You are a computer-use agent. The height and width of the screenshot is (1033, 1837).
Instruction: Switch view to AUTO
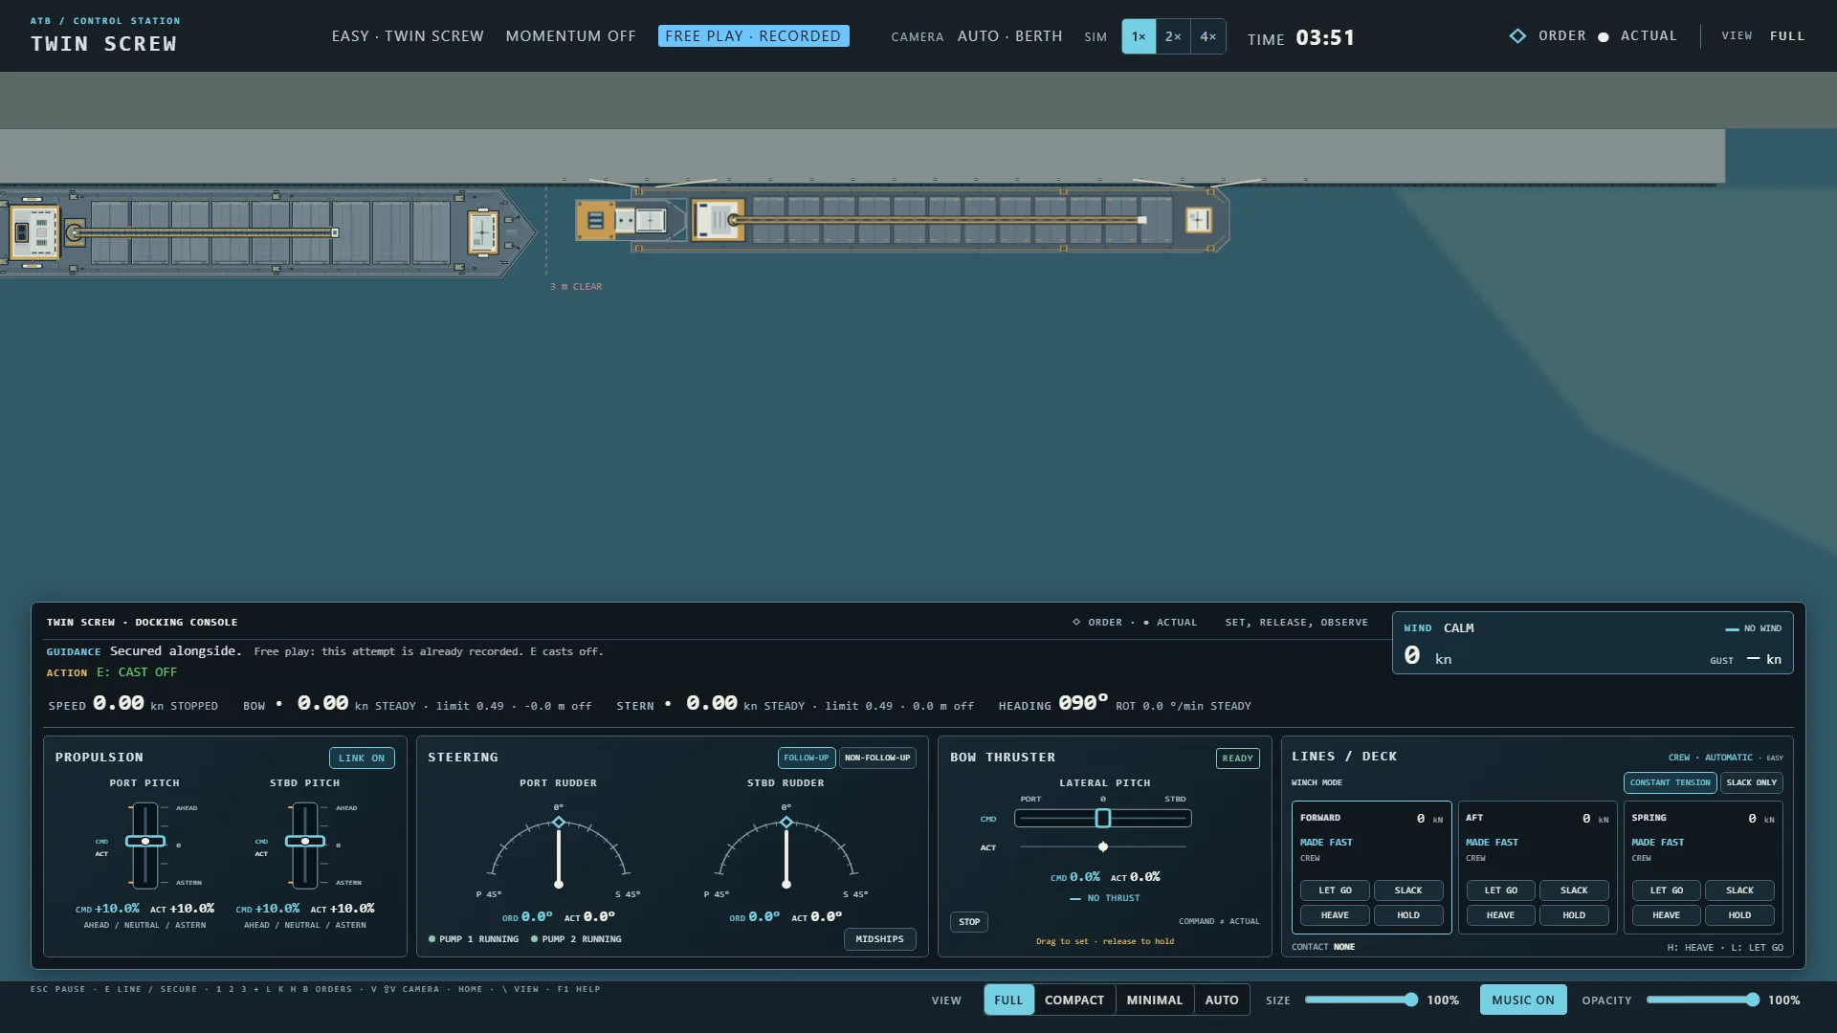coord(1222,1000)
